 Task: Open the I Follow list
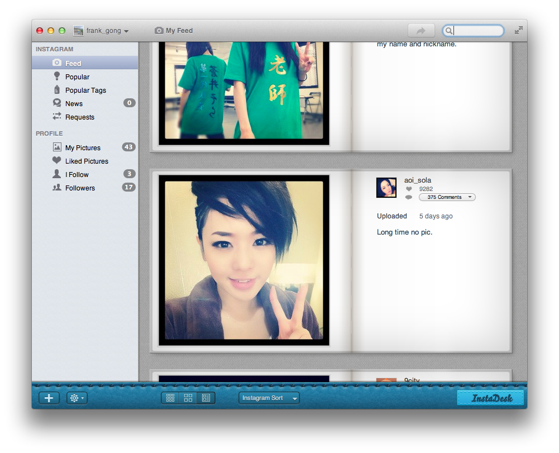[85, 174]
